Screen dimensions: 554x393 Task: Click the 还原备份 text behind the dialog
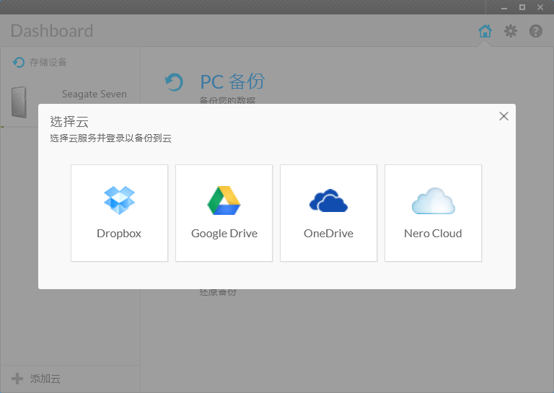pyautogui.click(x=218, y=293)
